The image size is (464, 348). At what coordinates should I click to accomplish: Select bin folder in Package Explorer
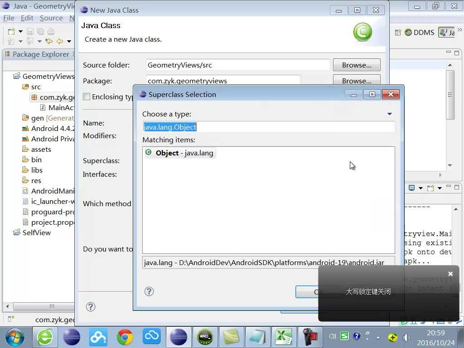[x=32, y=160]
